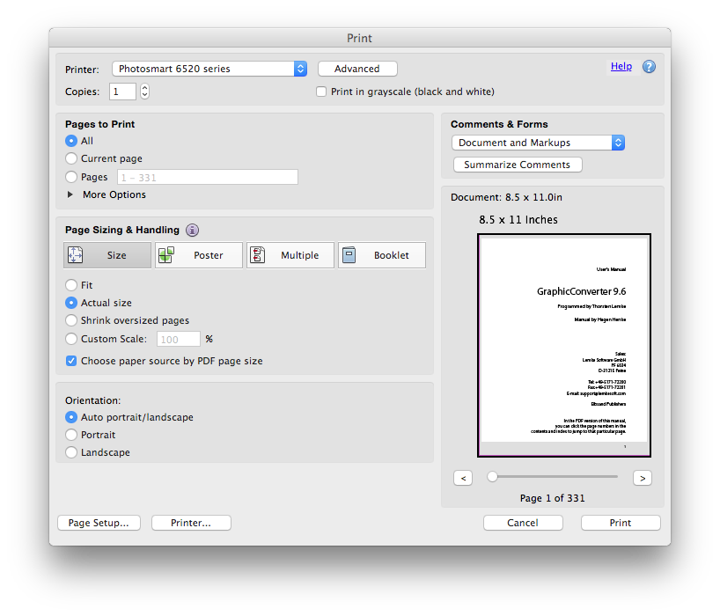Select the Poster tab
720x616 pixels.
pos(199,255)
